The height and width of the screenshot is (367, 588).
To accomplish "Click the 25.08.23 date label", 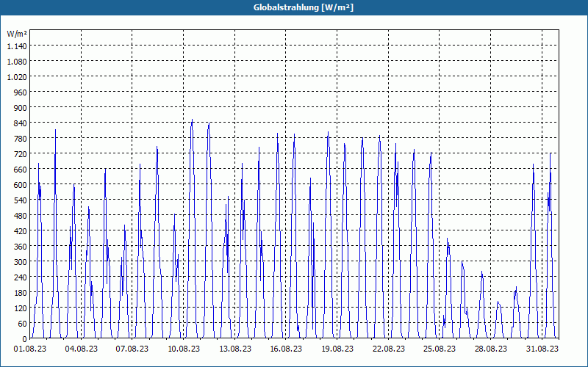I will pos(439,349).
